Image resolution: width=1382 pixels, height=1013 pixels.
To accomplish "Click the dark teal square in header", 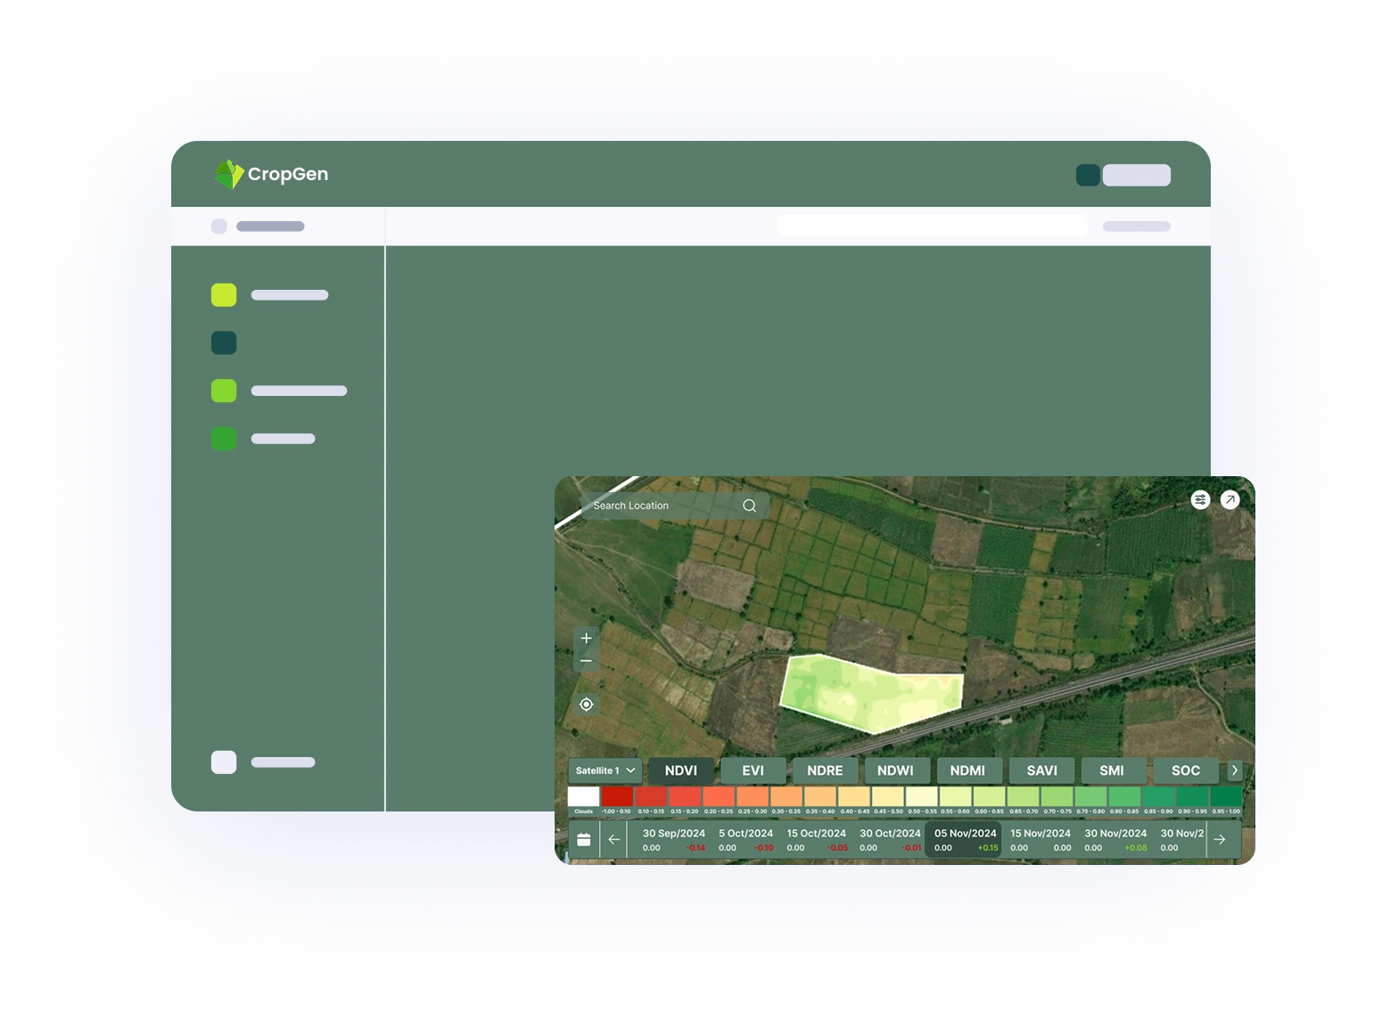I will coord(1088,176).
